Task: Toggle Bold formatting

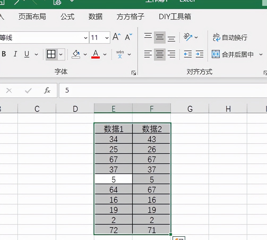Action: [x=4, y=54]
